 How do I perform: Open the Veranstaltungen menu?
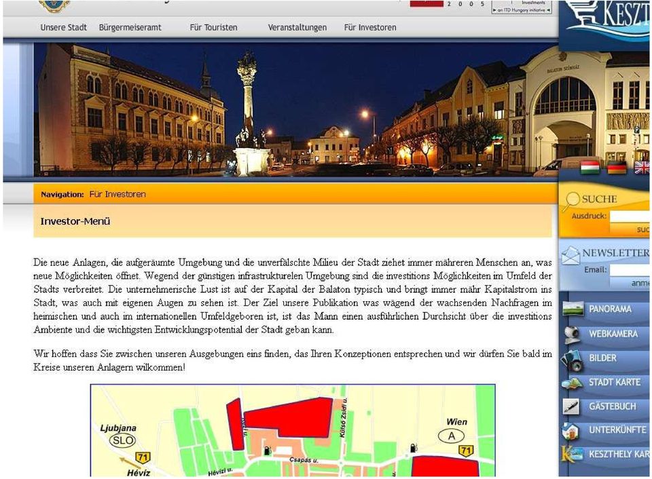(297, 27)
